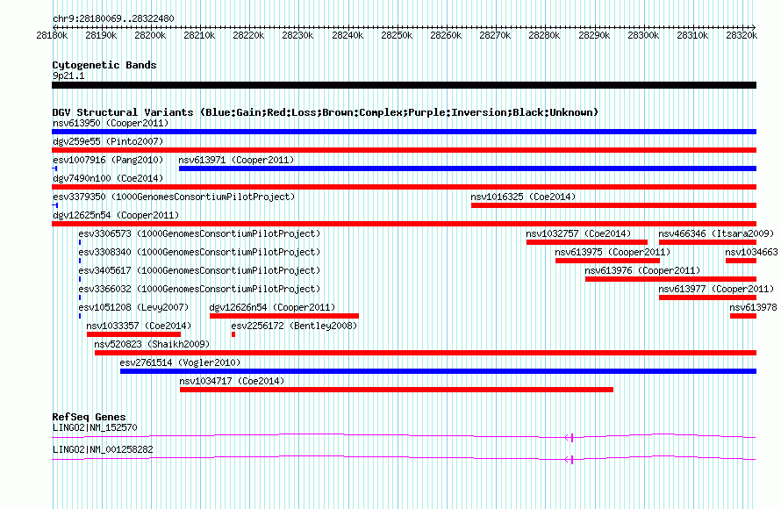Open nsv1034717 (Coe2014) label
Viewport: 781px width, 509px height.
[x=232, y=381]
